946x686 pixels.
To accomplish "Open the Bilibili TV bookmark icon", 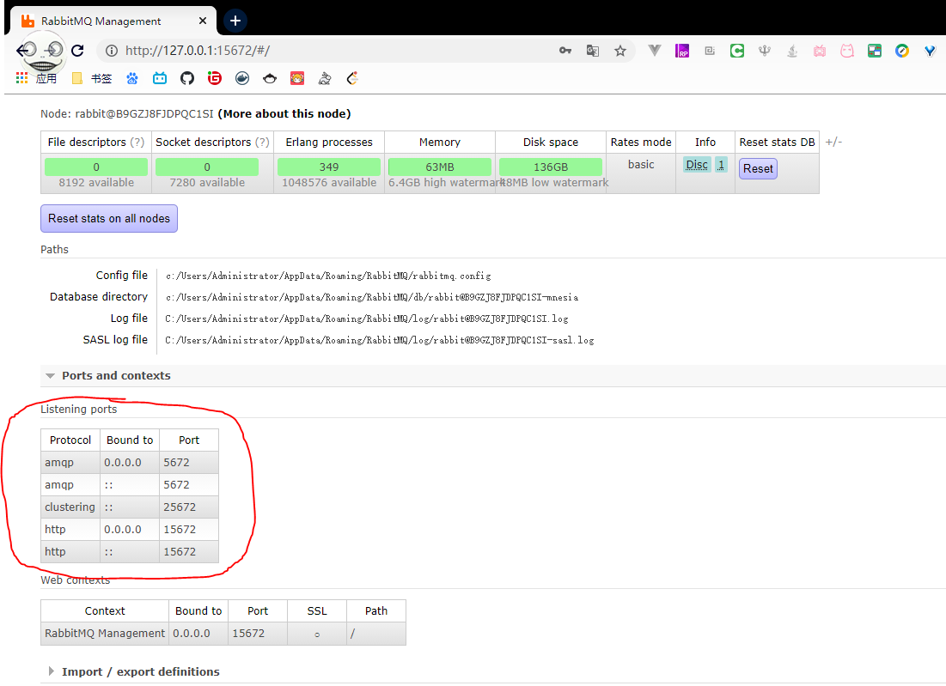I will pyautogui.click(x=160, y=78).
